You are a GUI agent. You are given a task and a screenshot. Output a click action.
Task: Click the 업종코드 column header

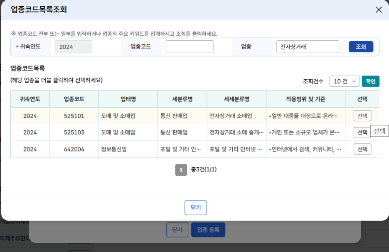74,99
